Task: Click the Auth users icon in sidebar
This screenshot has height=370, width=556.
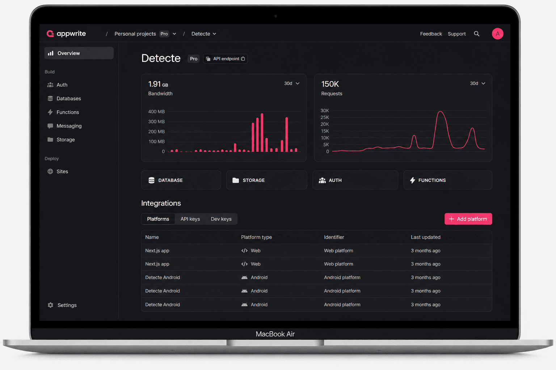Action: [50, 85]
